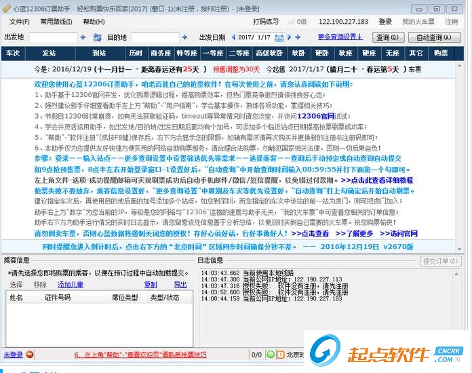Open the >>访问官网 link

pos(399,233)
